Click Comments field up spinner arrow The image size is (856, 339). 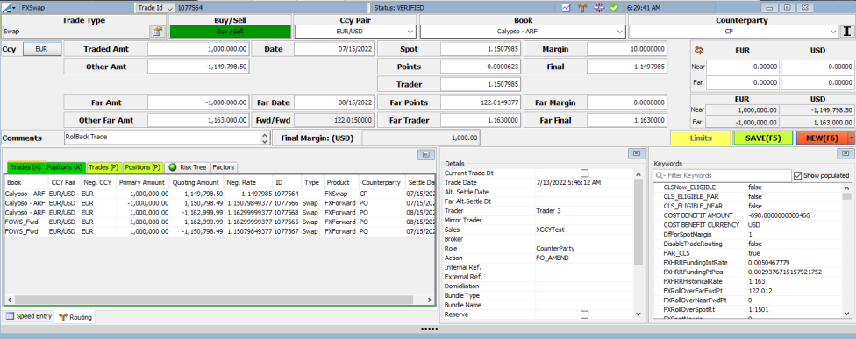pos(265,135)
